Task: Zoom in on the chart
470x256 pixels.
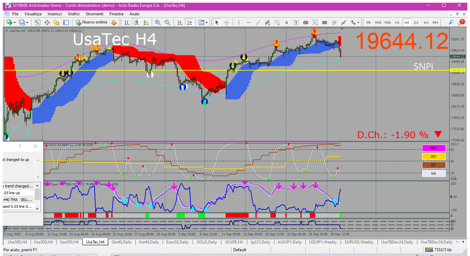Action: [158, 22]
